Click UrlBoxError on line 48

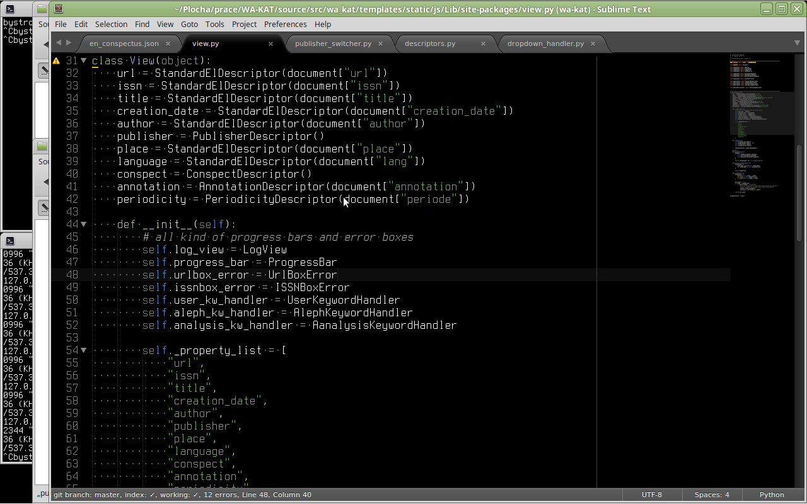click(303, 275)
